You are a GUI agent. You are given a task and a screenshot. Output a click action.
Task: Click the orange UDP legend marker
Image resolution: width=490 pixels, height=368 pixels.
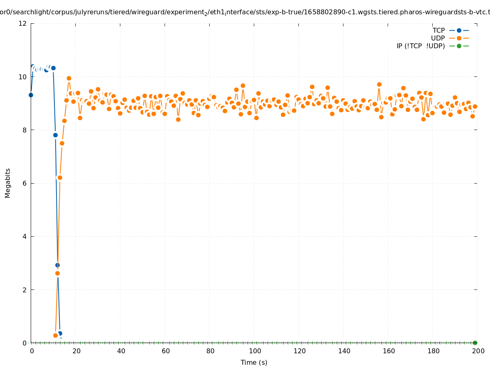(459, 38)
